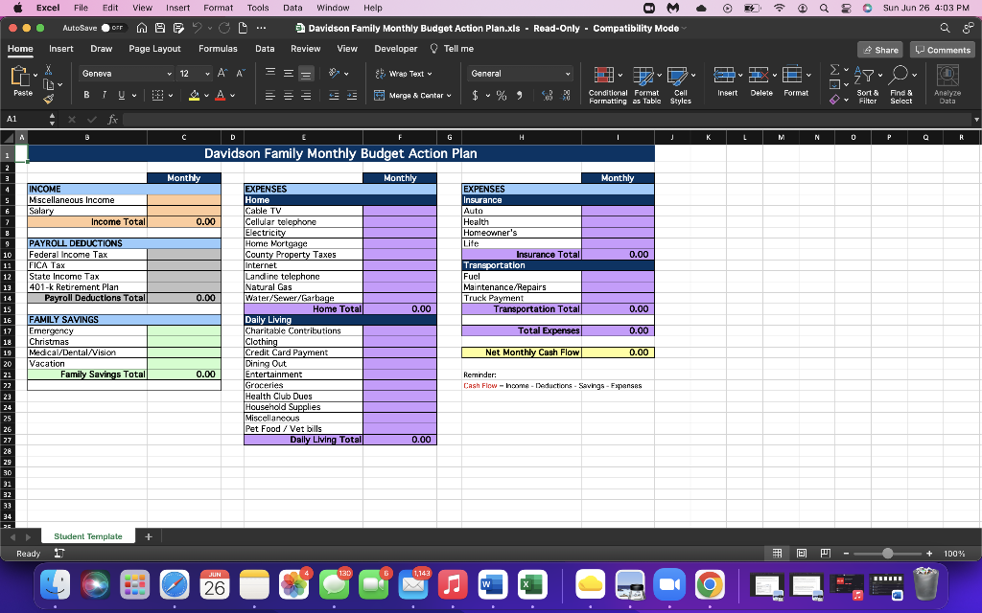Toggle Underline formatting
This screenshot has width=982, height=613.
click(122, 95)
